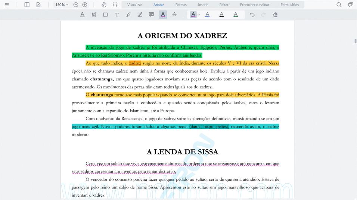
Task: Select the eraser tool
Action: click(275, 15)
